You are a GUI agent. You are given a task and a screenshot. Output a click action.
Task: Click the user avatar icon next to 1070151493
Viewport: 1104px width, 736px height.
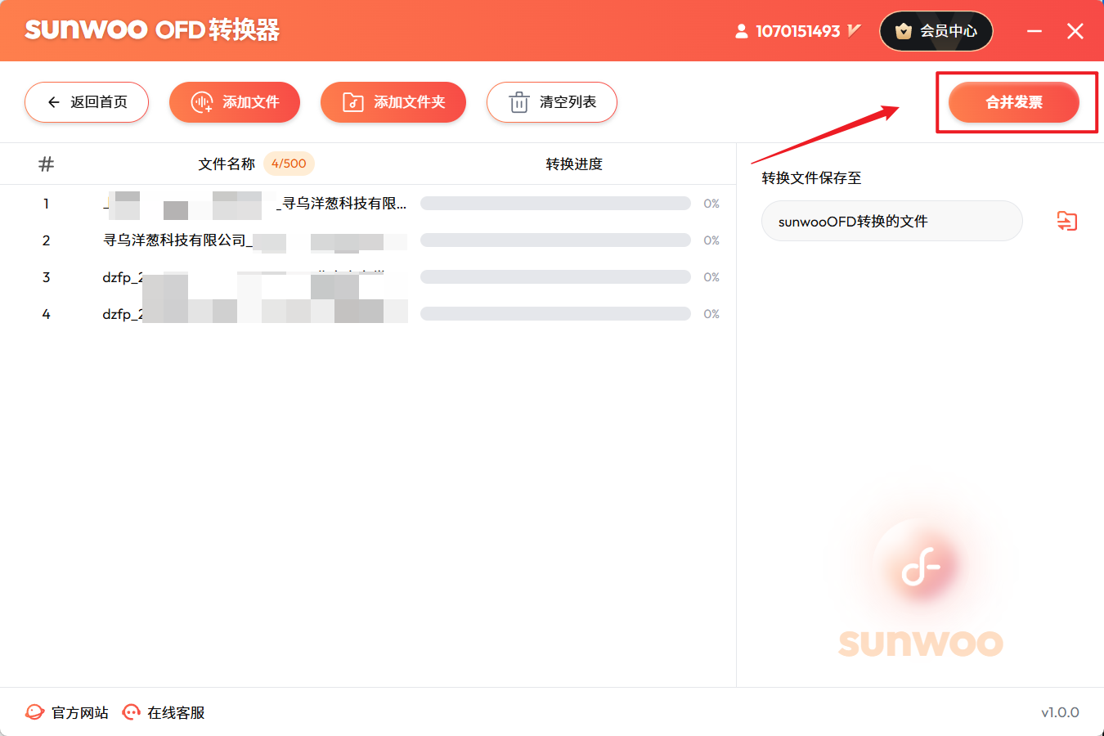tap(741, 31)
